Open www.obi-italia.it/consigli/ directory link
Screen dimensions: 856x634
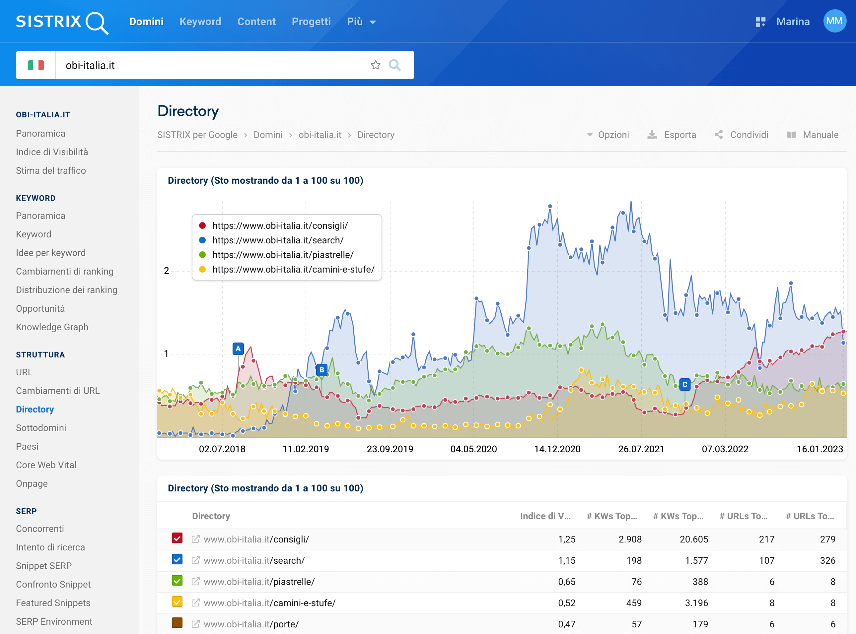click(256, 539)
